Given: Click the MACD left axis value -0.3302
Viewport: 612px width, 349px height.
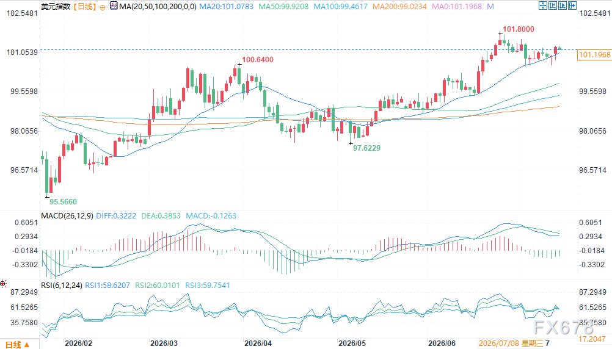Looking at the screenshot, I should 25,265.
